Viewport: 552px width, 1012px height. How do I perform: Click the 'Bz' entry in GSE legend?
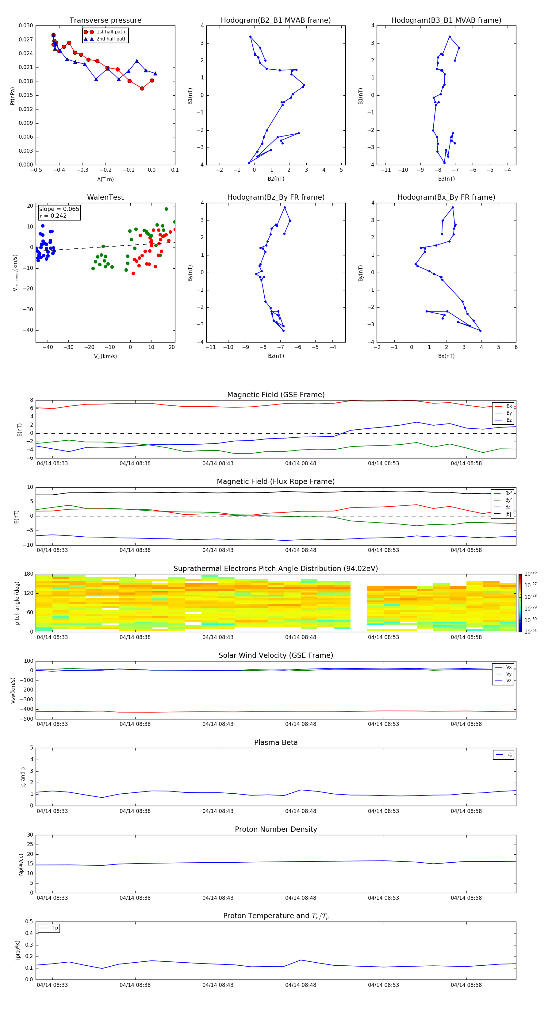click(503, 420)
